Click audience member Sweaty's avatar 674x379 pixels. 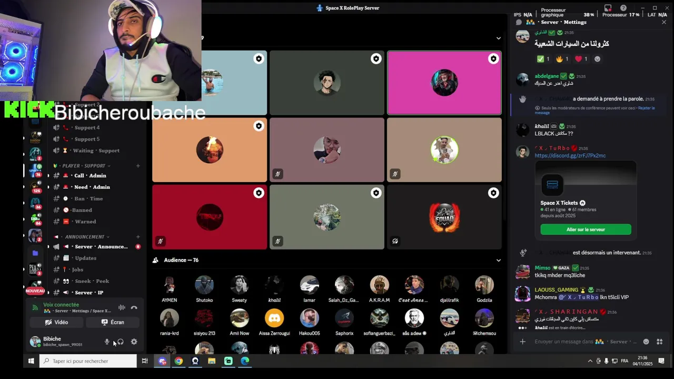(239, 285)
